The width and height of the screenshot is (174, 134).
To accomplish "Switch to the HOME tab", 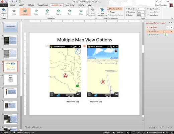I will pyautogui.click(x=13, y=5).
